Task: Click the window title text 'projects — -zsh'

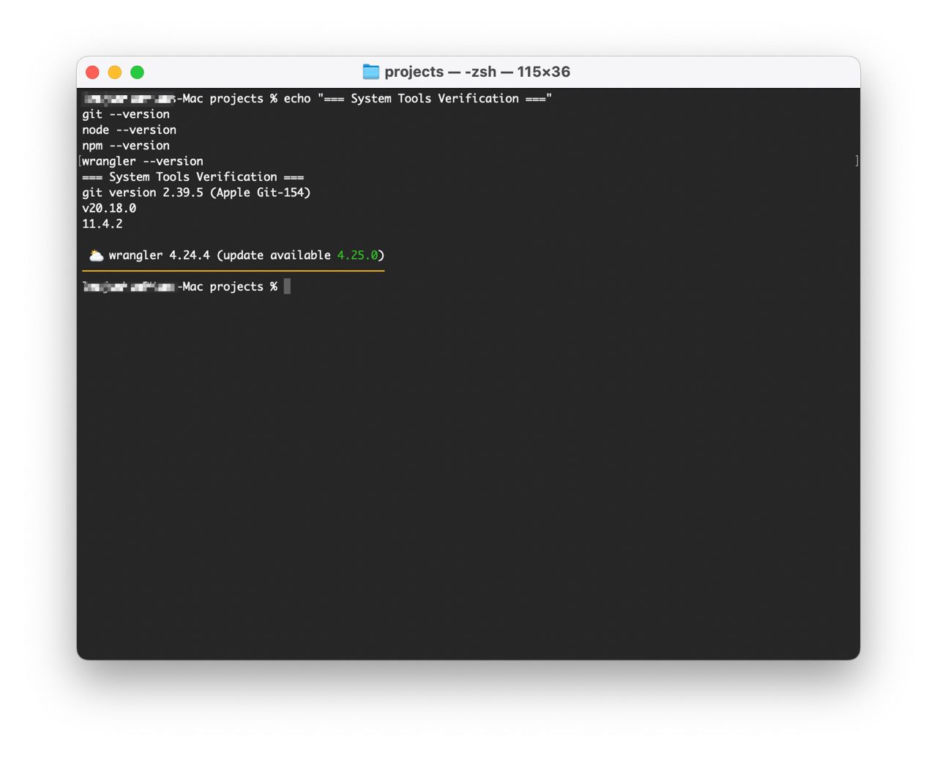Action: [x=477, y=72]
